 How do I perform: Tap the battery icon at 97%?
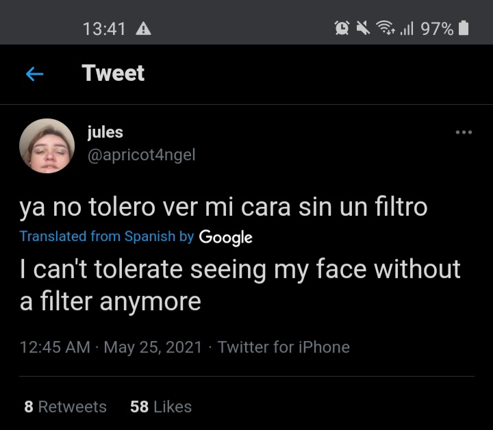pos(464,28)
